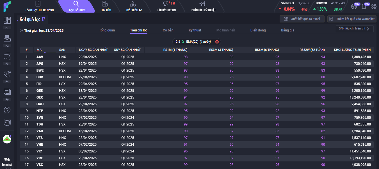Open the help question mark icon
Screen dimensions: 379x169
[7, 110]
